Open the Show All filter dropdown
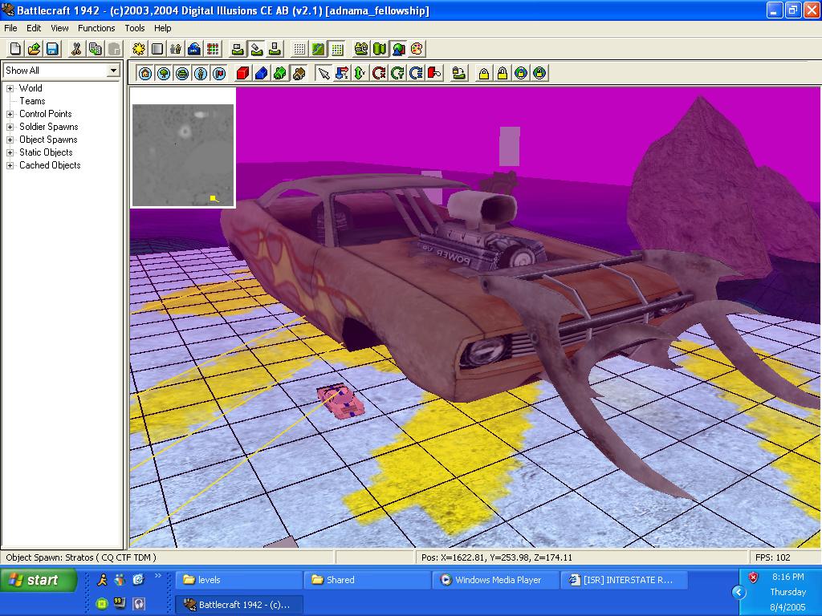822x616 pixels. click(114, 71)
